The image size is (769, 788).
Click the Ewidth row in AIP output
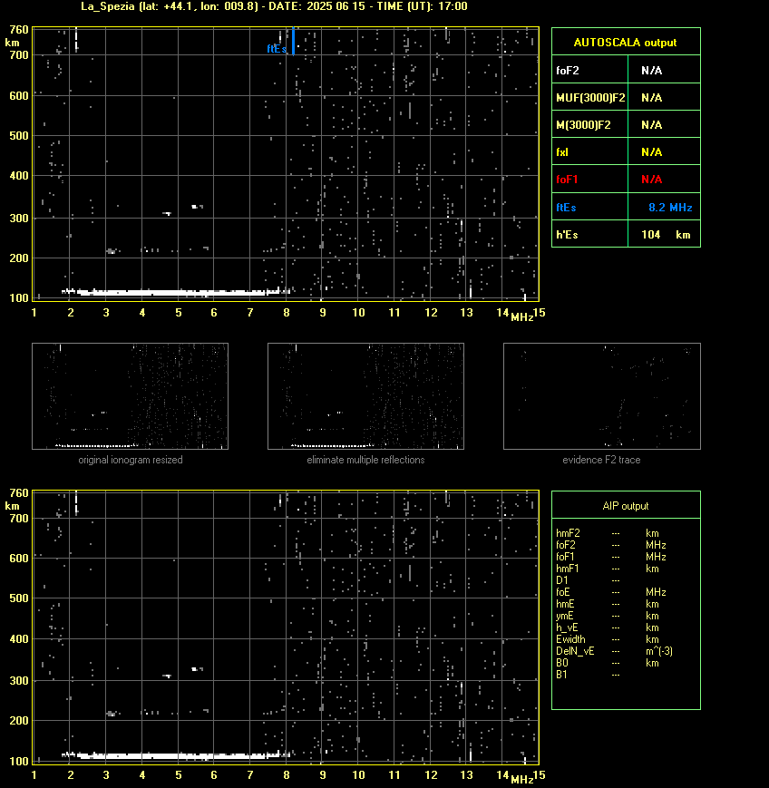pyautogui.click(x=608, y=639)
